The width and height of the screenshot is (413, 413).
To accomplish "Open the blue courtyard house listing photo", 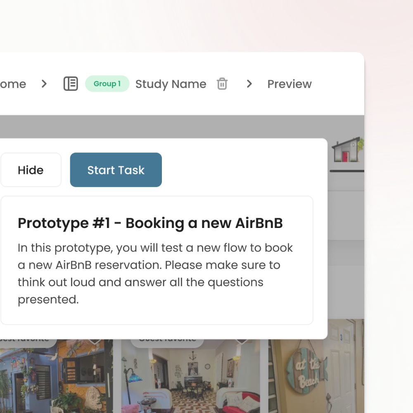I will click(x=56, y=376).
